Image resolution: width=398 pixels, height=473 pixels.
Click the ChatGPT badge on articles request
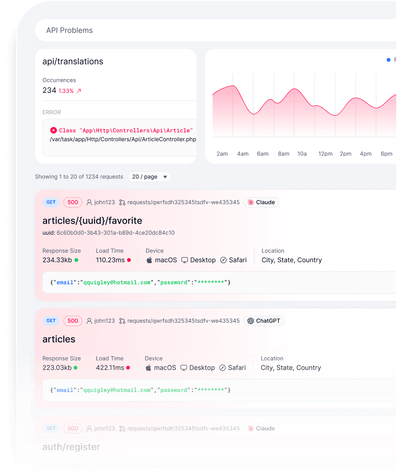tap(264, 321)
